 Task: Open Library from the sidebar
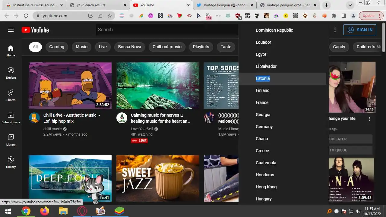click(x=11, y=140)
